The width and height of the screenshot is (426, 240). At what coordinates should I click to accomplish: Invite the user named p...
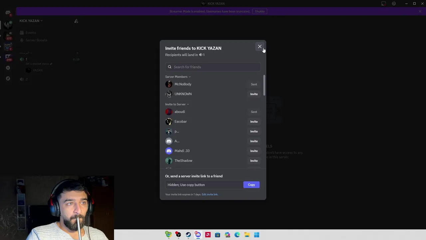point(254,131)
